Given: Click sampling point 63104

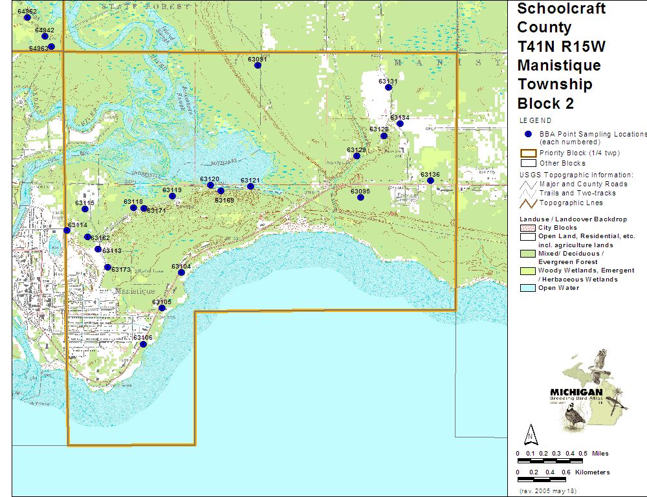Looking at the screenshot, I should (x=181, y=272).
